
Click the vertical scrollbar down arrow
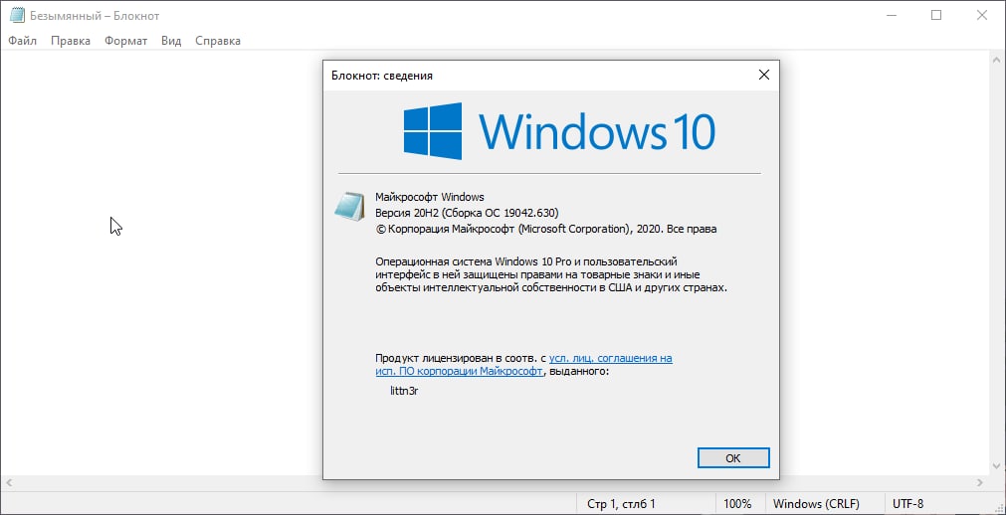point(998,467)
